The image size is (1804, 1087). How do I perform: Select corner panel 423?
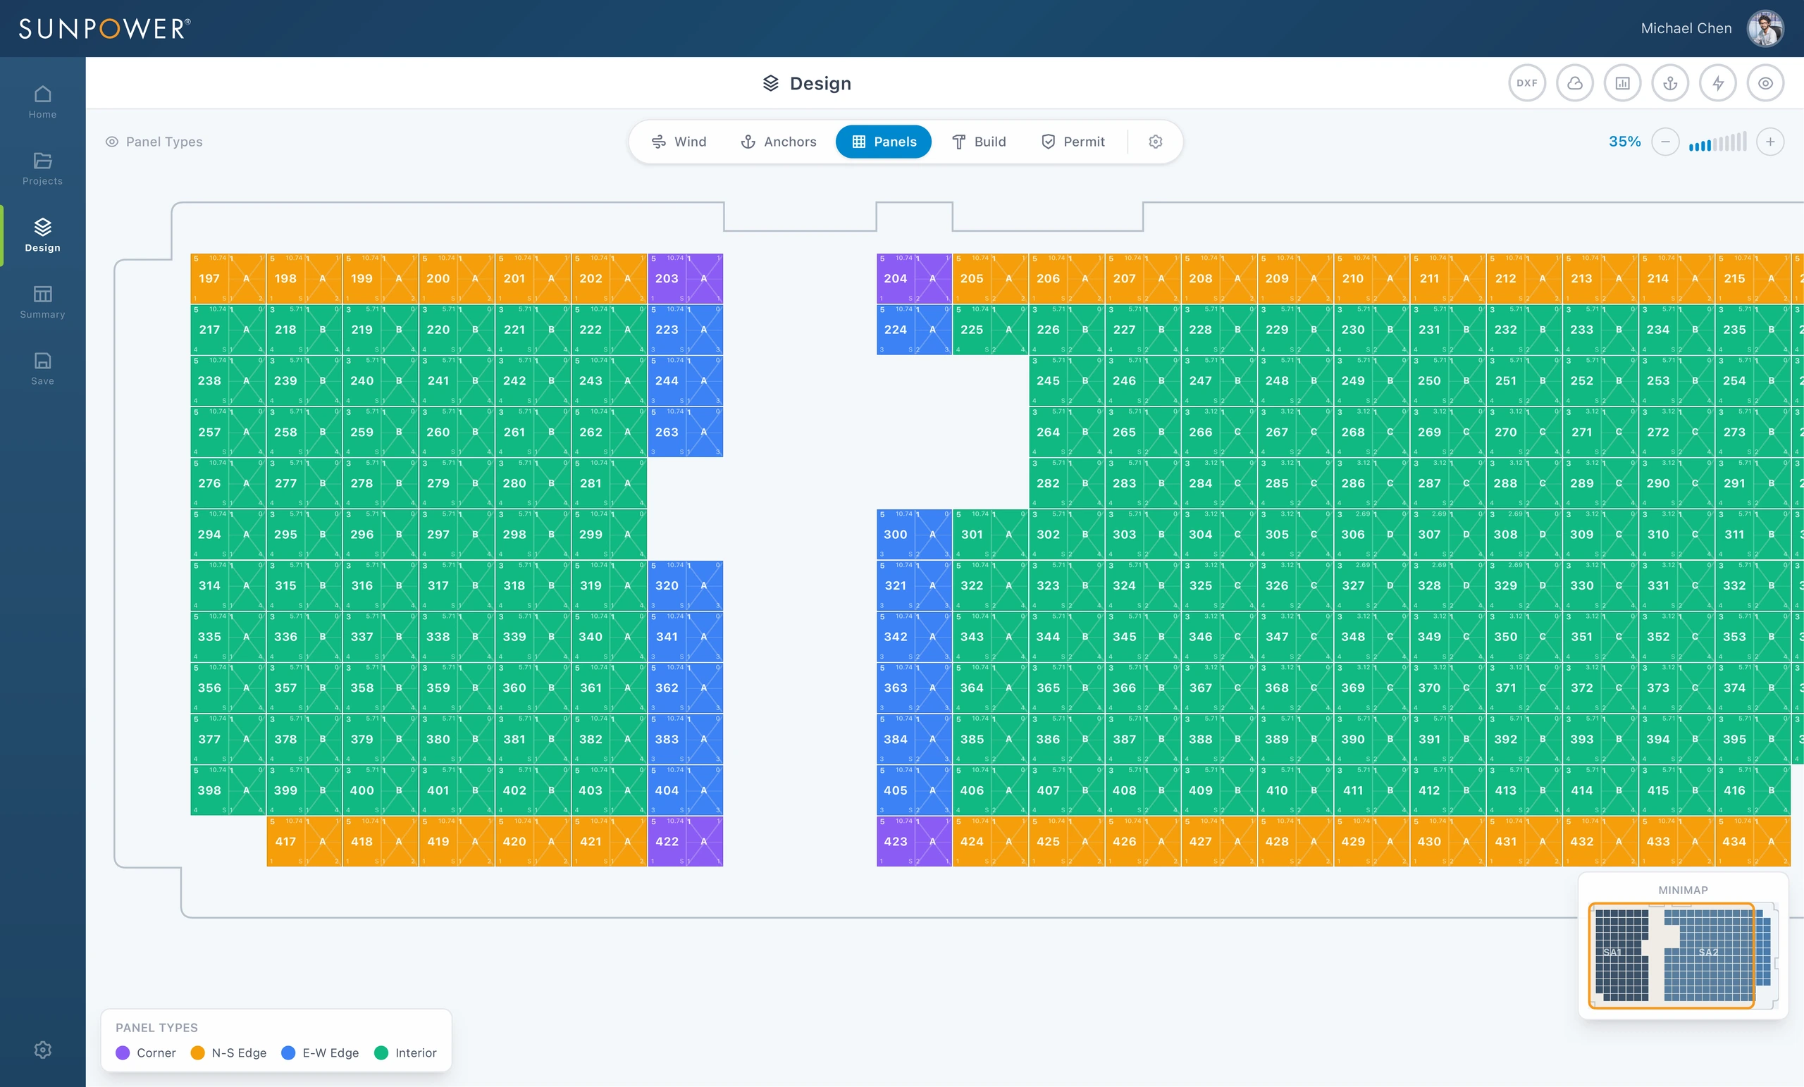click(x=914, y=842)
